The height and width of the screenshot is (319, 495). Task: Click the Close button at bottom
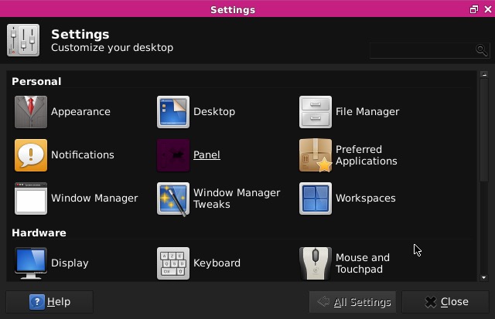coord(445,302)
